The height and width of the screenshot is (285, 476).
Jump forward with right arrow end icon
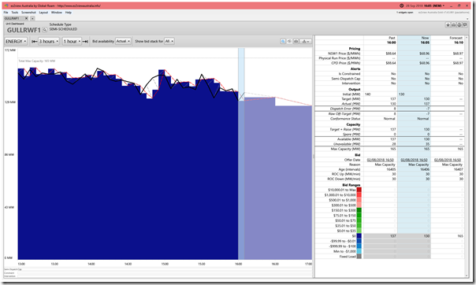point(85,41)
